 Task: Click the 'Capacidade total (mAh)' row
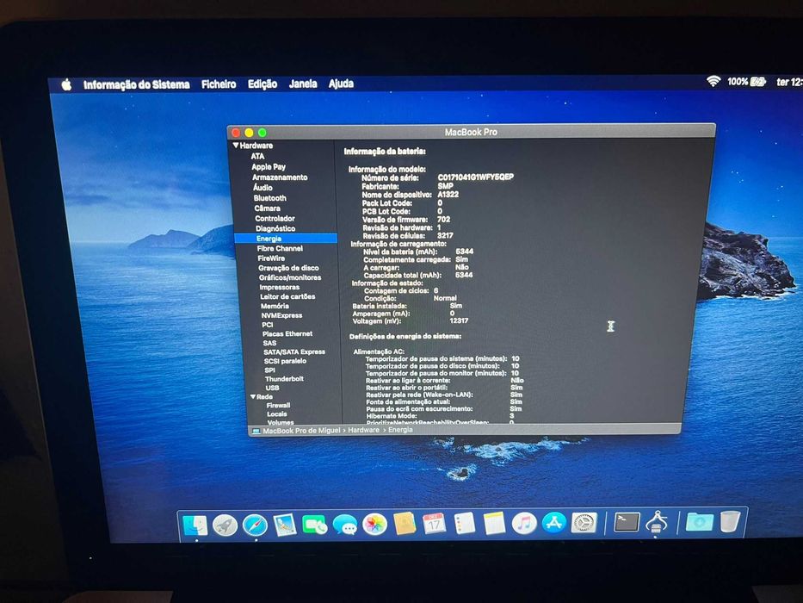point(418,276)
